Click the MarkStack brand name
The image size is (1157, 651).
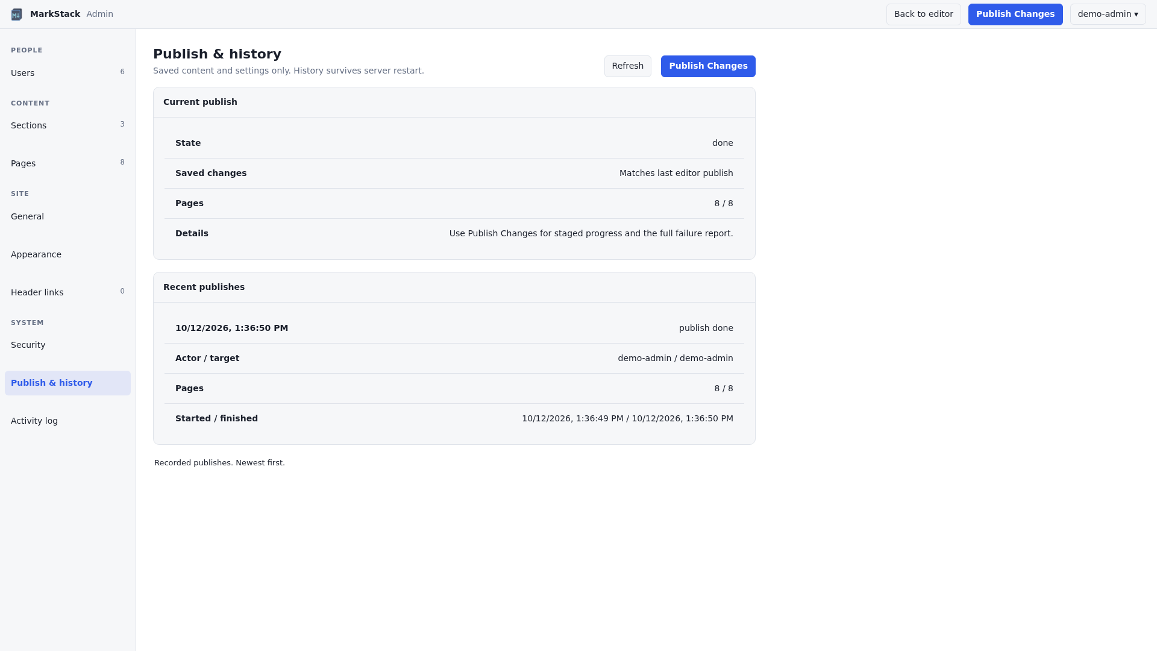[55, 14]
